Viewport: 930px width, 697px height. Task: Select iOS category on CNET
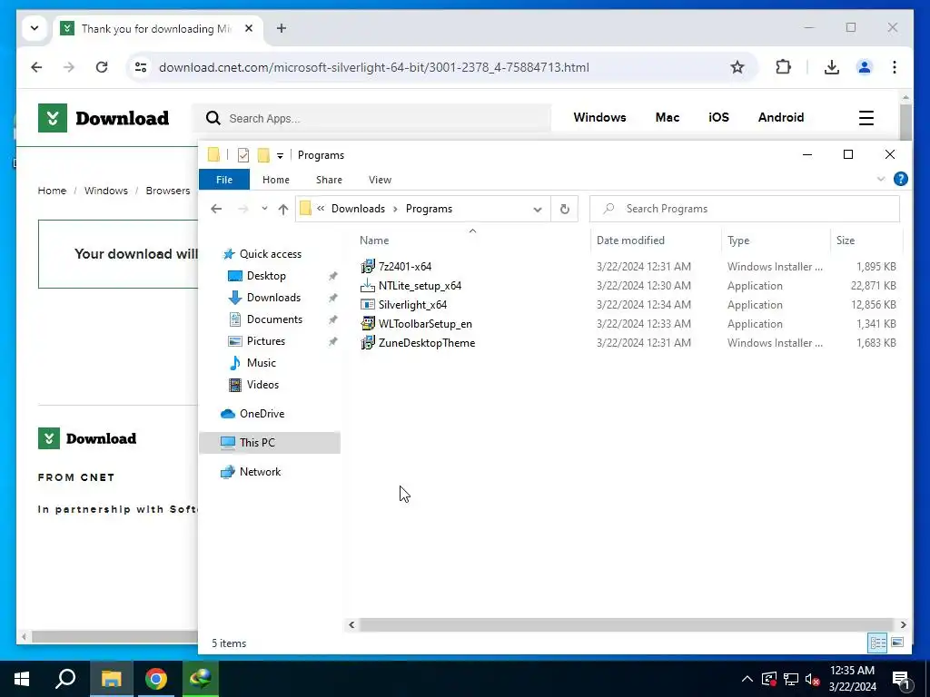pos(719,117)
